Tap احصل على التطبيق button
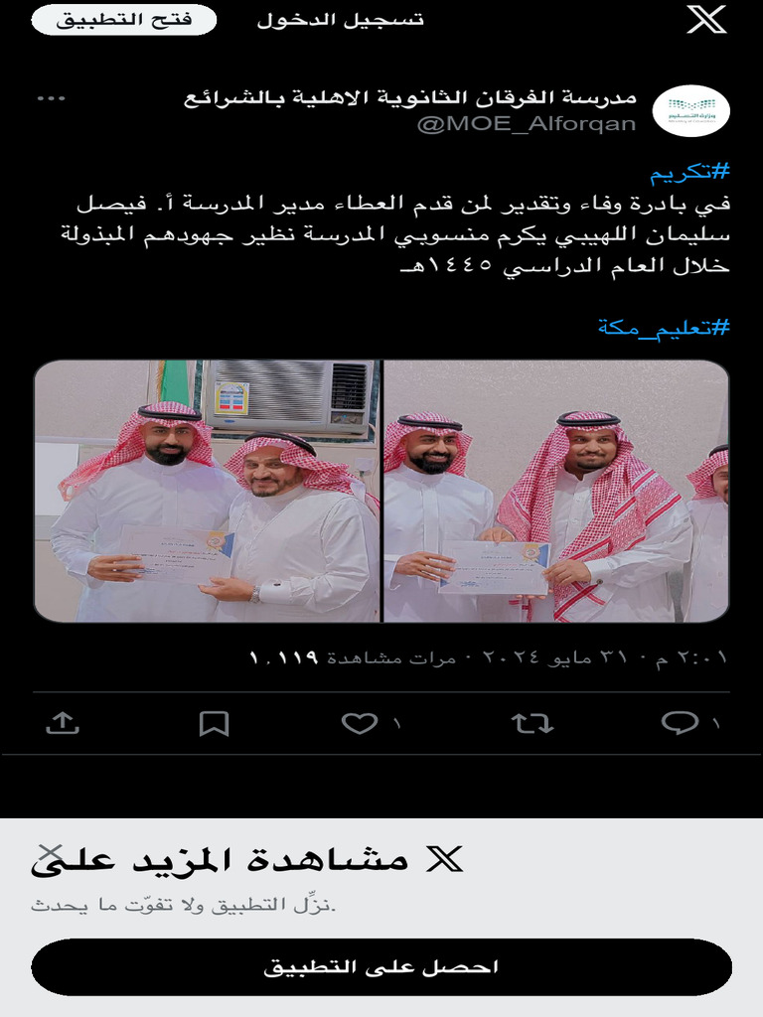This screenshot has width=763, height=1017. pos(381,967)
